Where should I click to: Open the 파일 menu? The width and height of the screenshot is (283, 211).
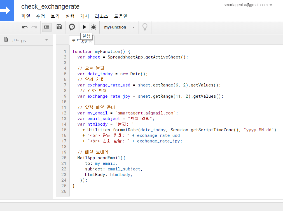(x=26, y=16)
